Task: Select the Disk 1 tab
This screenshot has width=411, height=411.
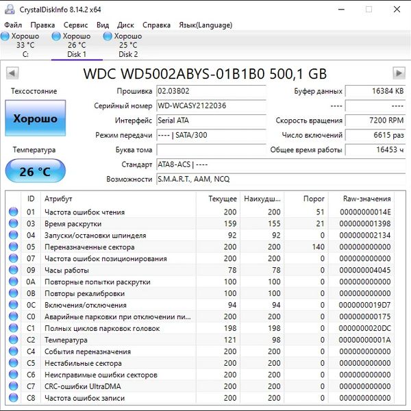Action: coord(77,45)
